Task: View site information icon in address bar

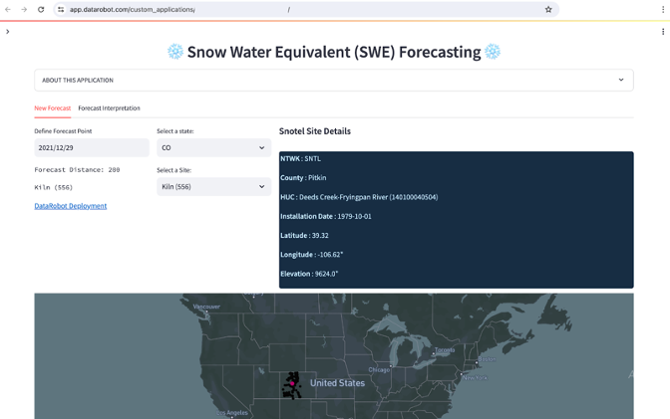Action: point(61,9)
